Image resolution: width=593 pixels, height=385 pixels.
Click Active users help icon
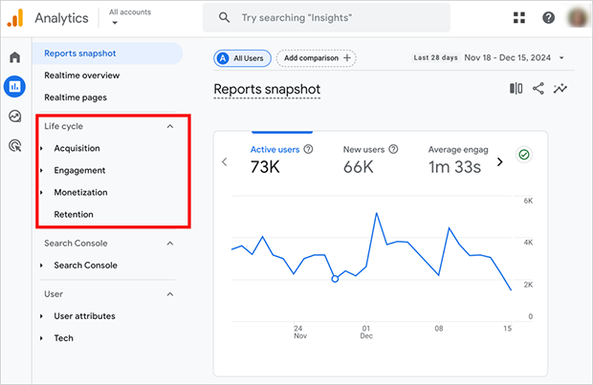pos(308,149)
